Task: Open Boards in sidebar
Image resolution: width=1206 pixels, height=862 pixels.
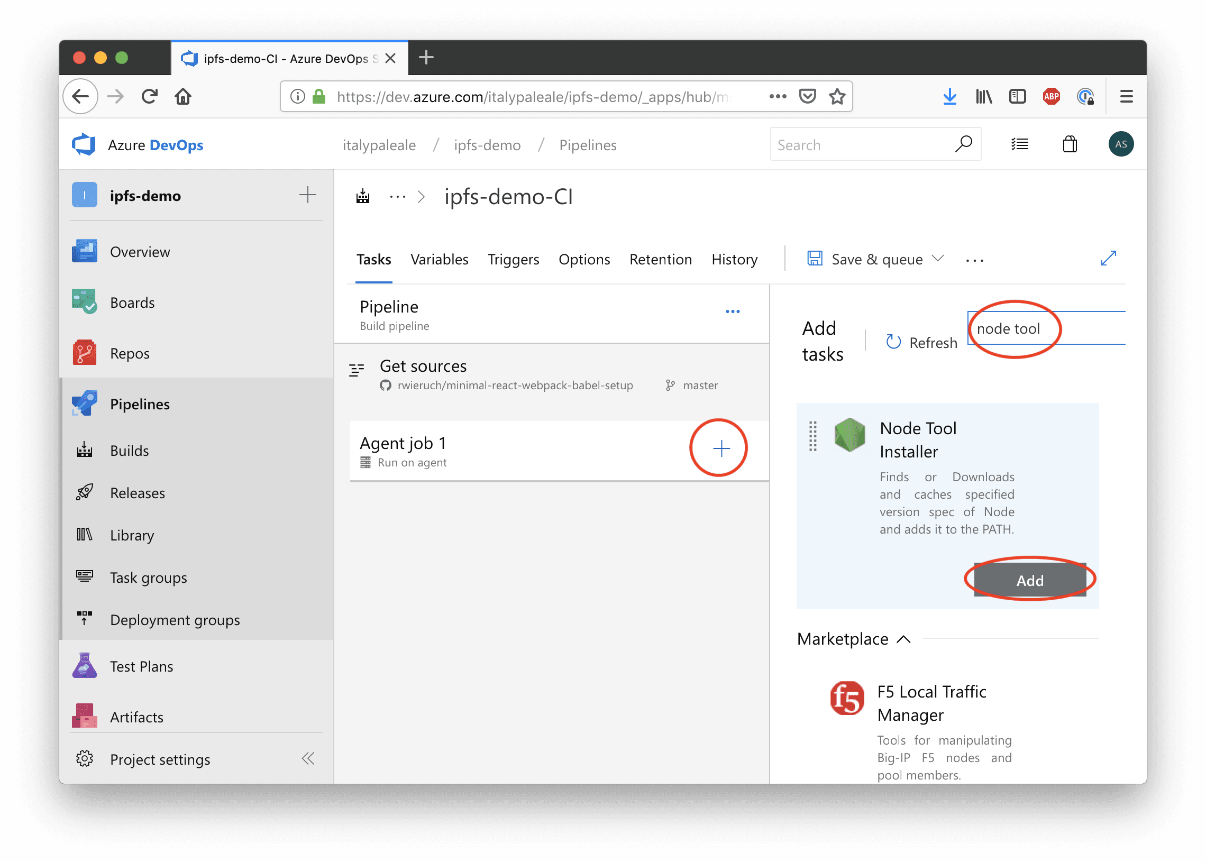Action: (196, 302)
